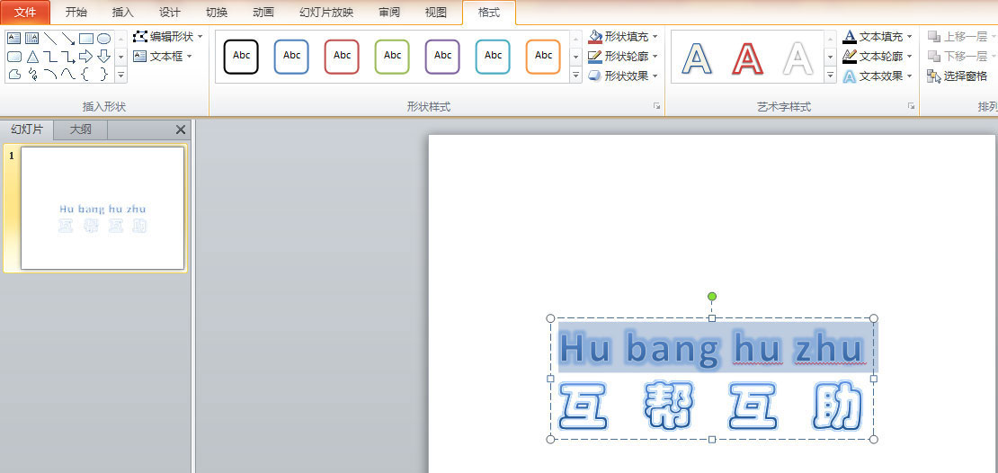Select the straight line shape tool

tap(50, 39)
